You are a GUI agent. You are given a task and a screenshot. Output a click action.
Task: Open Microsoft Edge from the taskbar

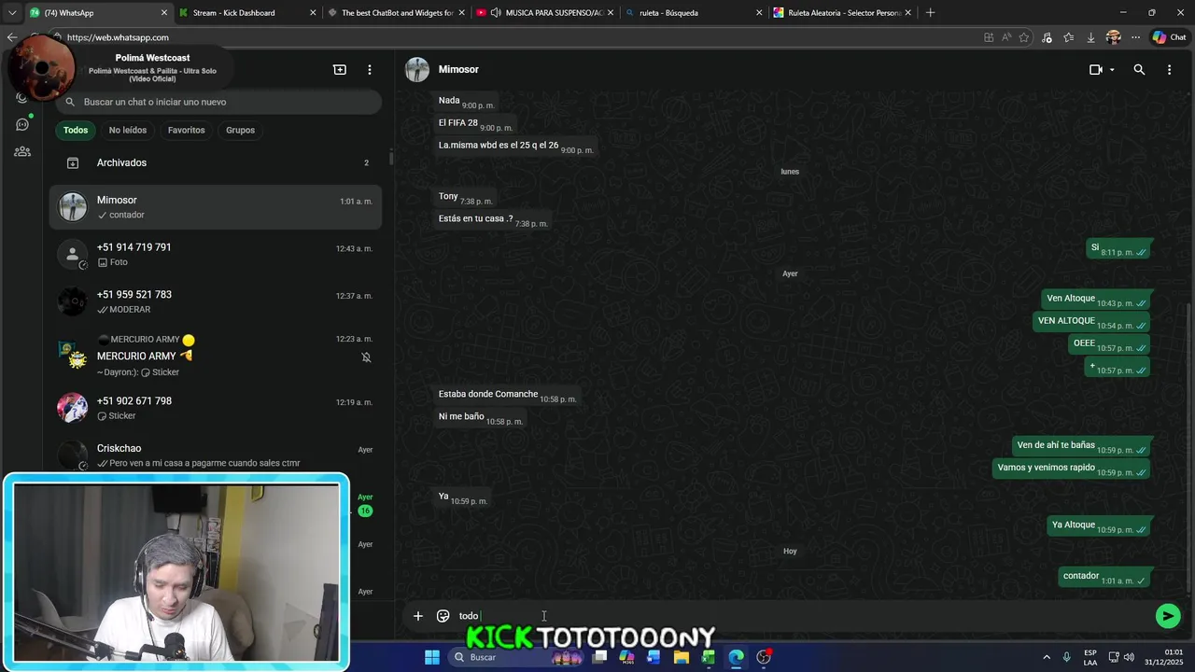coord(737,657)
